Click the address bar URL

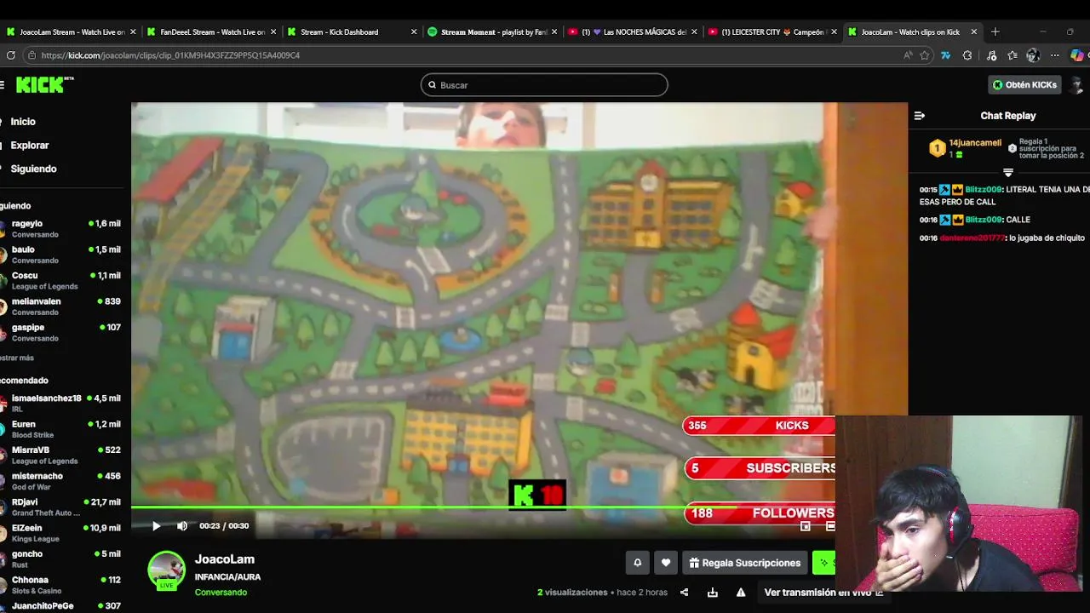click(x=170, y=55)
